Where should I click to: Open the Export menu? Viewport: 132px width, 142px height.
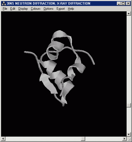click(61, 9)
